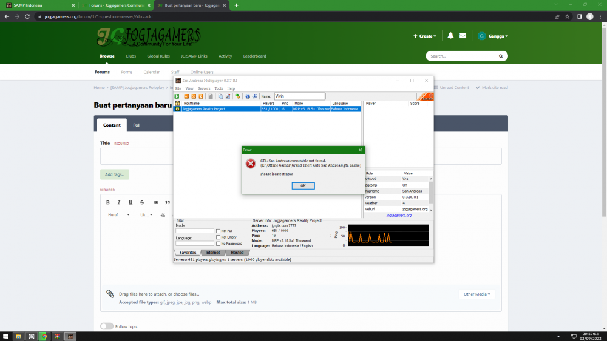This screenshot has width=607, height=341.
Task: Click the blue Help question-mark icon
Action: [248, 96]
